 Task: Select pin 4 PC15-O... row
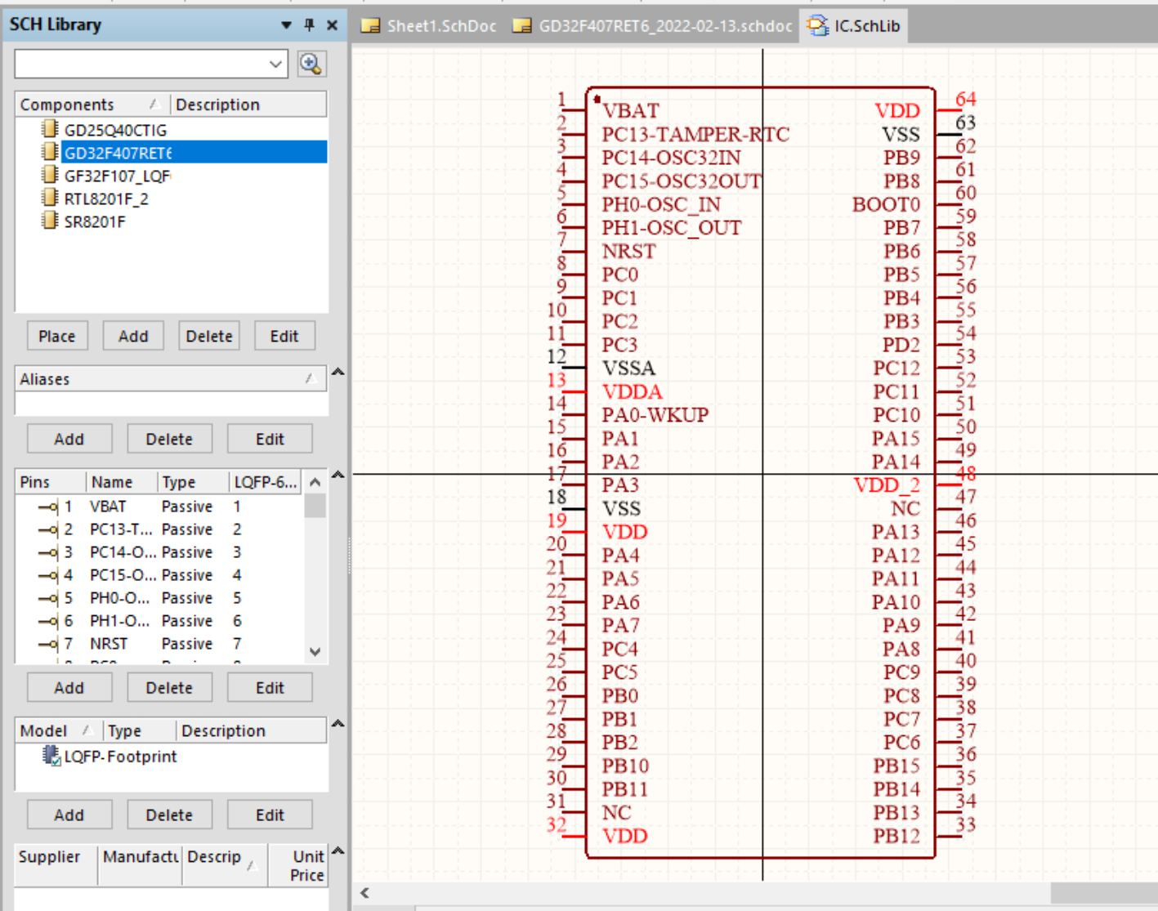pyautogui.click(x=159, y=575)
